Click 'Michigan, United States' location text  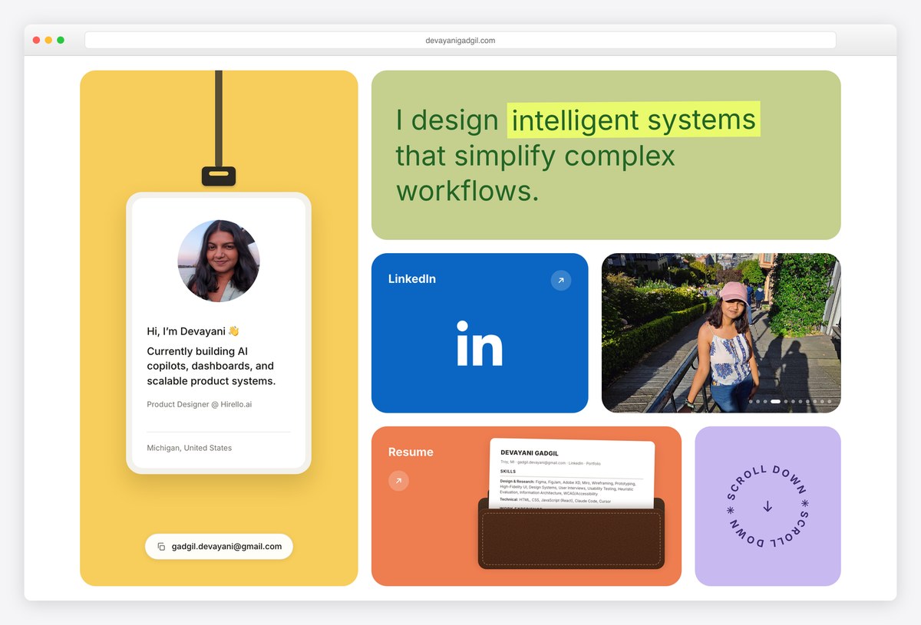pyautogui.click(x=190, y=448)
